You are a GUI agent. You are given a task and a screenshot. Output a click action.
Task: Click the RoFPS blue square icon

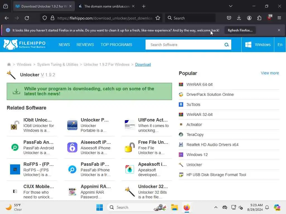pos(15,169)
